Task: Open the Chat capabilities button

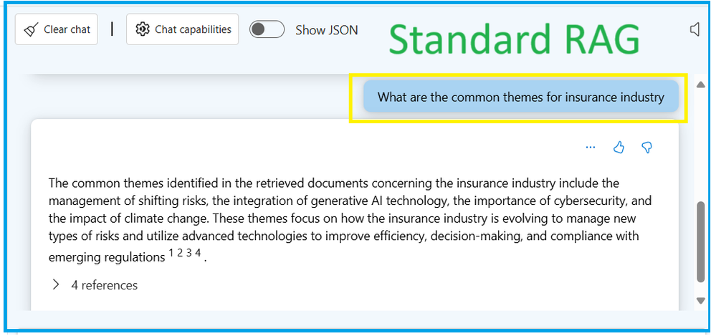Action: [182, 29]
